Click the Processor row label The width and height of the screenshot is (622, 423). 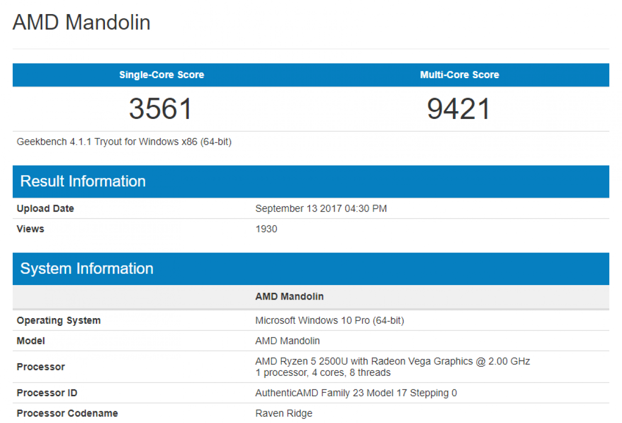point(41,367)
